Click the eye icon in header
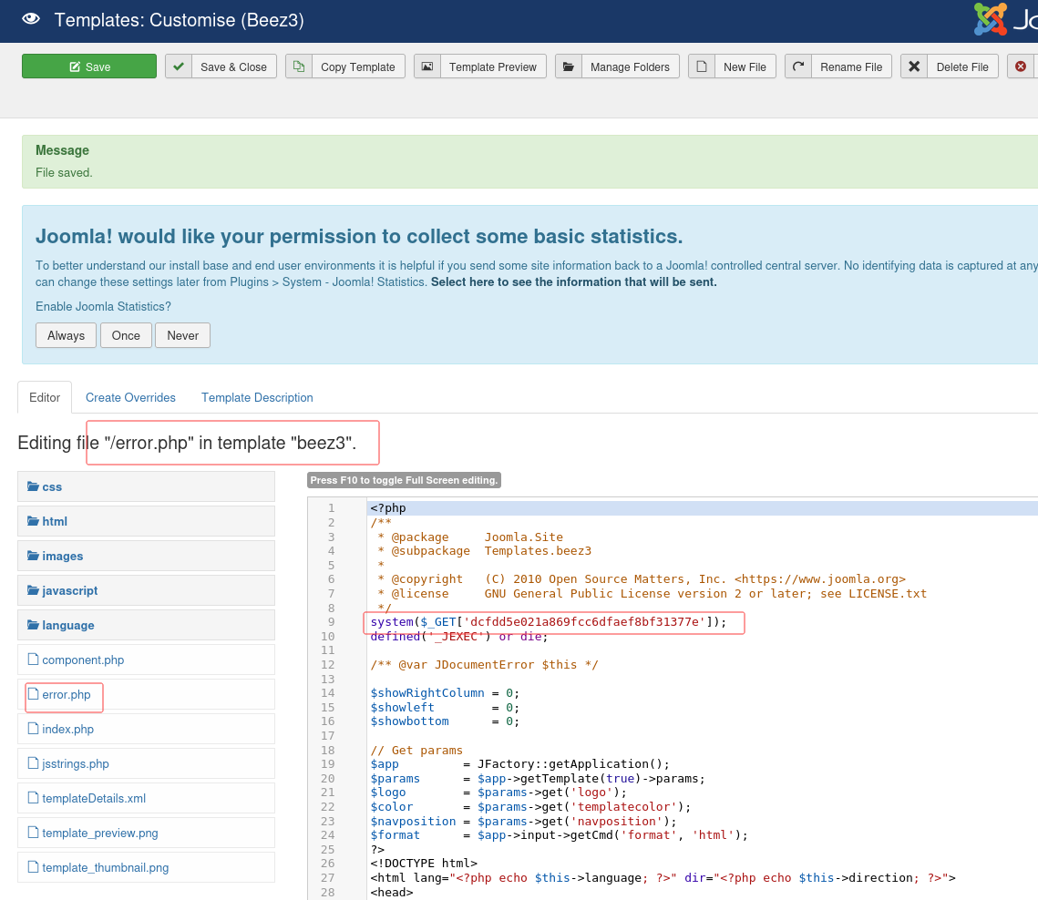The width and height of the screenshot is (1038, 900). point(31,19)
